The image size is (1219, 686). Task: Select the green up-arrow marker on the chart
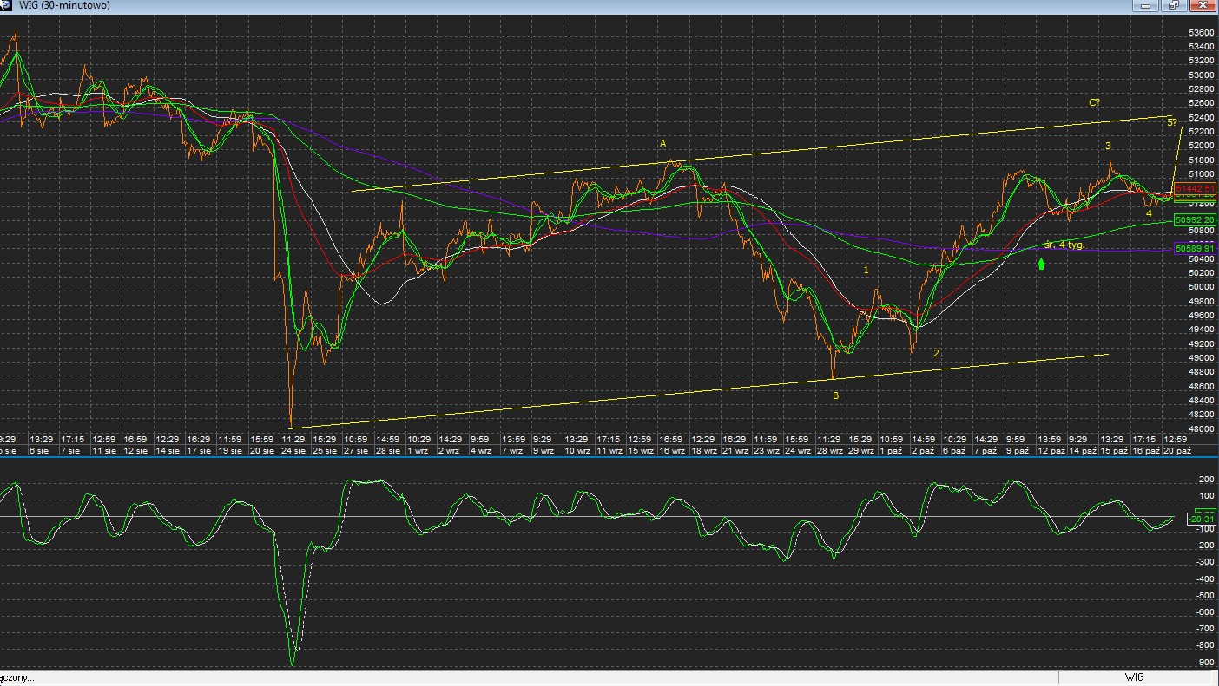coord(1041,264)
